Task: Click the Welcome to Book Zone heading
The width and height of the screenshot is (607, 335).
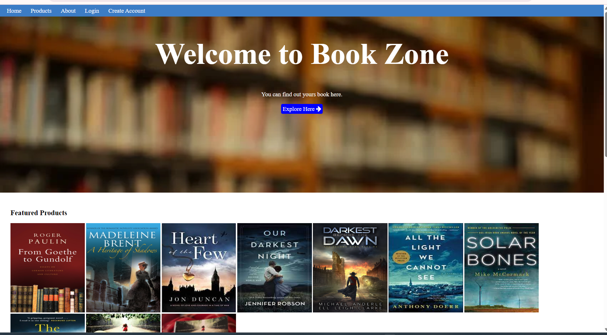Action: (302, 54)
